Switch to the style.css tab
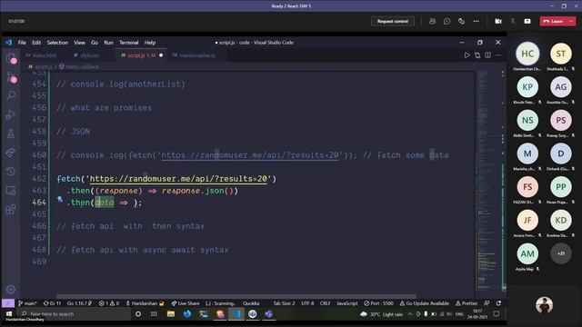This screenshot has height=327, width=582. pyautogui.click(x=87, y=55)
